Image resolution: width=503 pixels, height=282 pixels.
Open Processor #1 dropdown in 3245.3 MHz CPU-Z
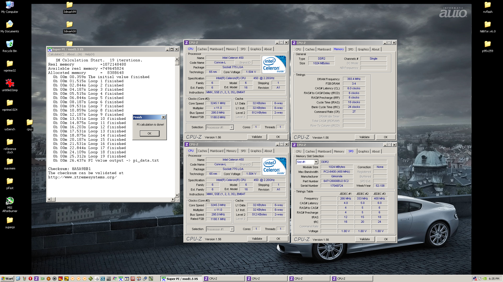pyautogui.click(x=232, y=229)
